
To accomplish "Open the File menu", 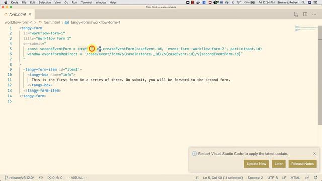I will pyautogui.click(x=24, y=2).
